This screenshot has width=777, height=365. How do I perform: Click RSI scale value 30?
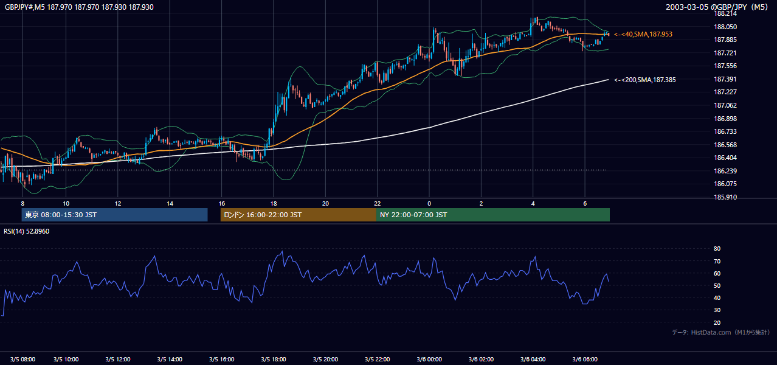(x=717, y=310)
